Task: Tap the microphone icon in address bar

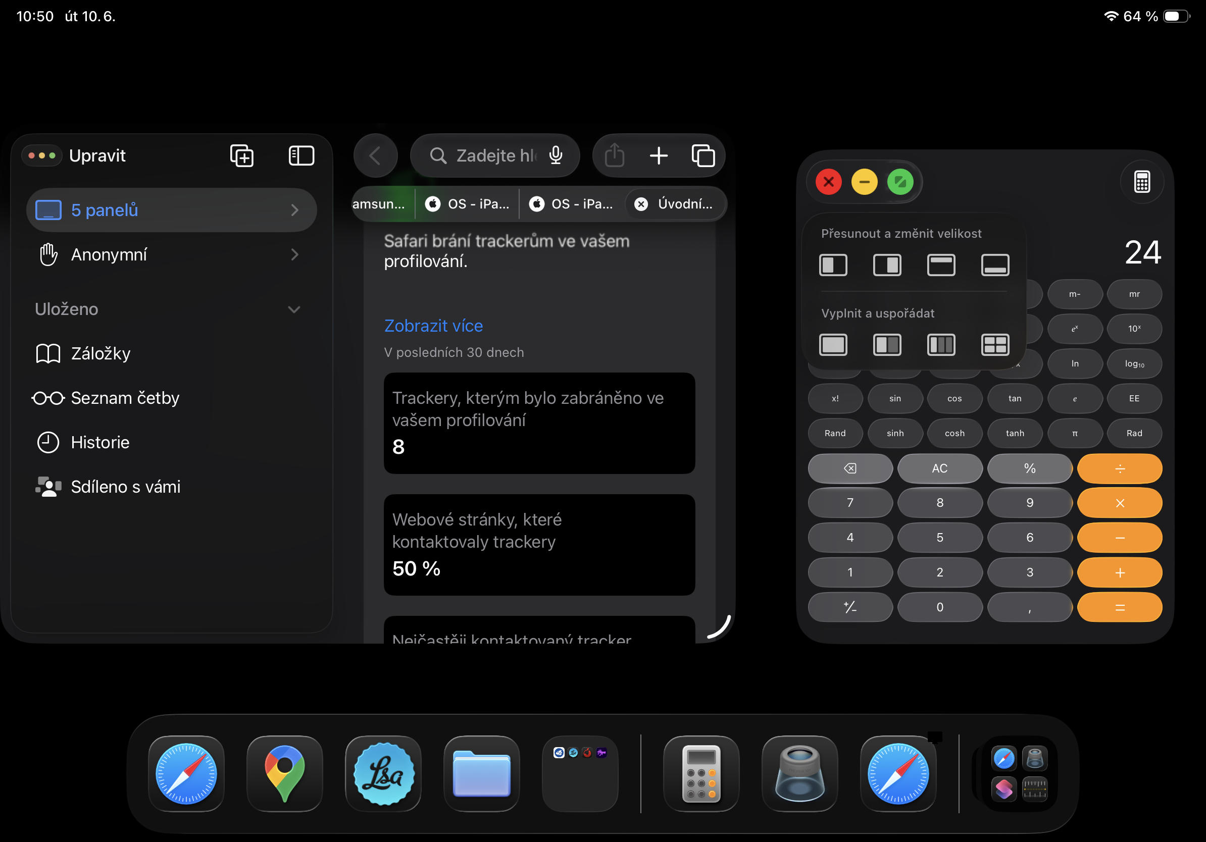Action: [556, 156]
